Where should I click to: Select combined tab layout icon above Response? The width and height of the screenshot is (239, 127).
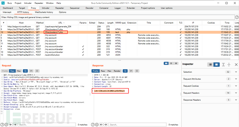tap(176, 63)
